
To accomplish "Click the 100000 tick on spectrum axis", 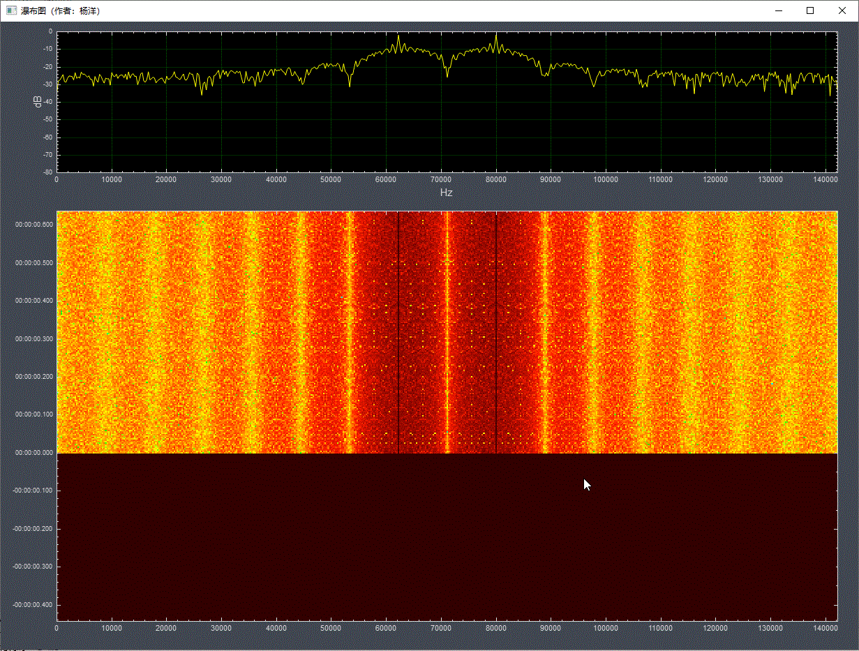I will [605, 180].
